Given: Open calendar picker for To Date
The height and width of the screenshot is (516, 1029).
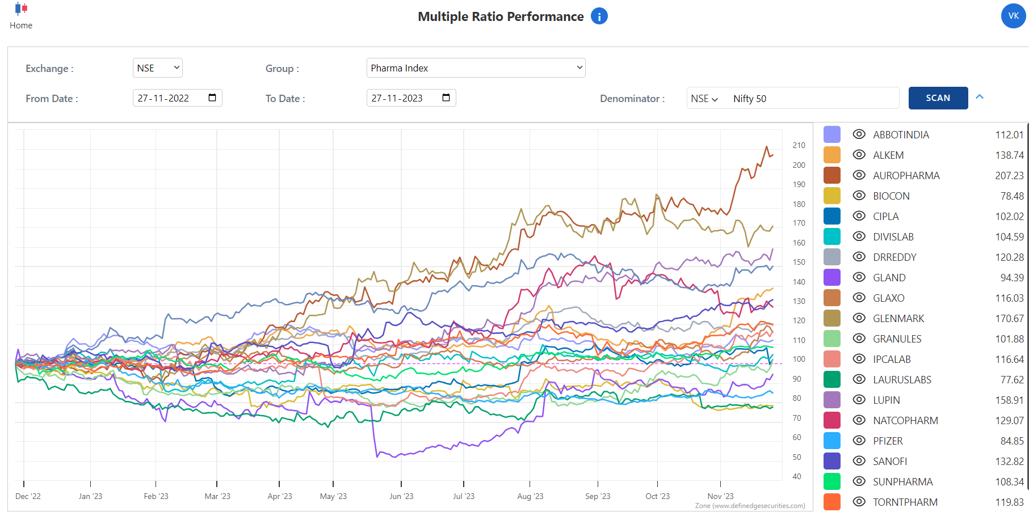Looking at the screenshot, I should [446, 98].
